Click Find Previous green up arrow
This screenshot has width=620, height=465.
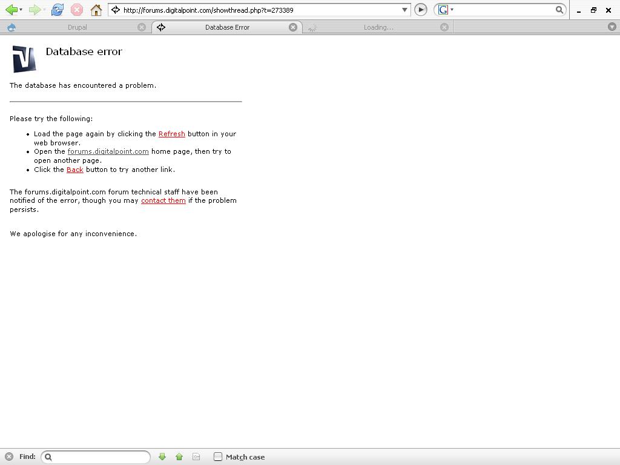(179, 457)
